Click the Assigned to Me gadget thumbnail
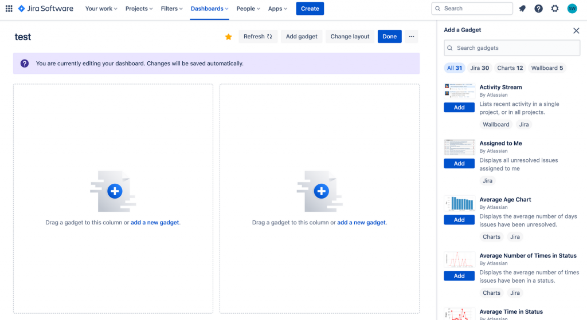 pyautogui.click(x=459, y=147)
